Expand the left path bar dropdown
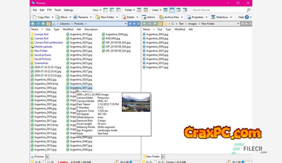Screen dimensions: 282x163 pyautogui.click(x=126, y=24)
